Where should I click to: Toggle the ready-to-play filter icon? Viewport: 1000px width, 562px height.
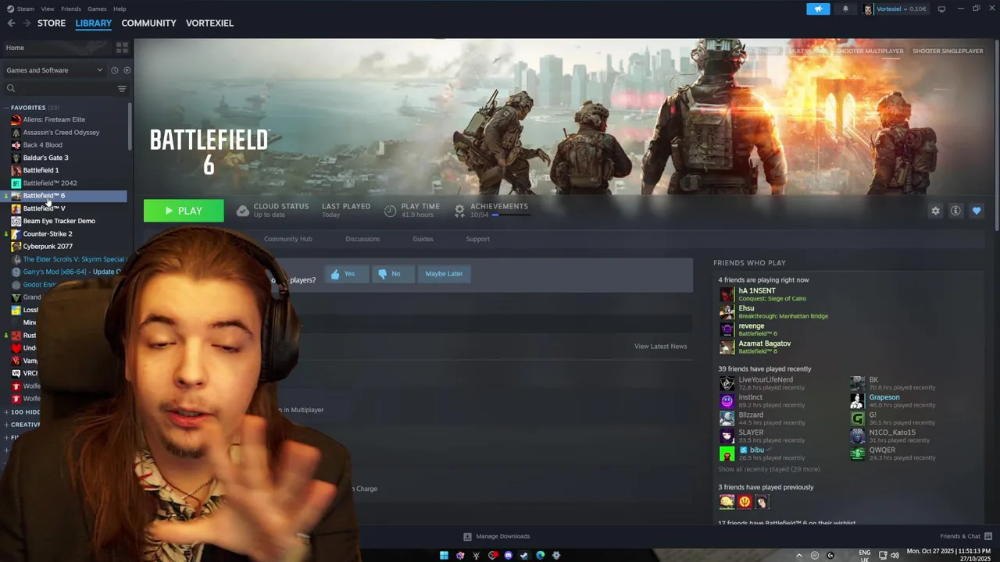point(127,70)
